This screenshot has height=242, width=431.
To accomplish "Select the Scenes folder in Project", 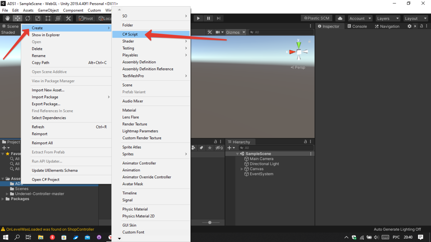I will point(22,189).
